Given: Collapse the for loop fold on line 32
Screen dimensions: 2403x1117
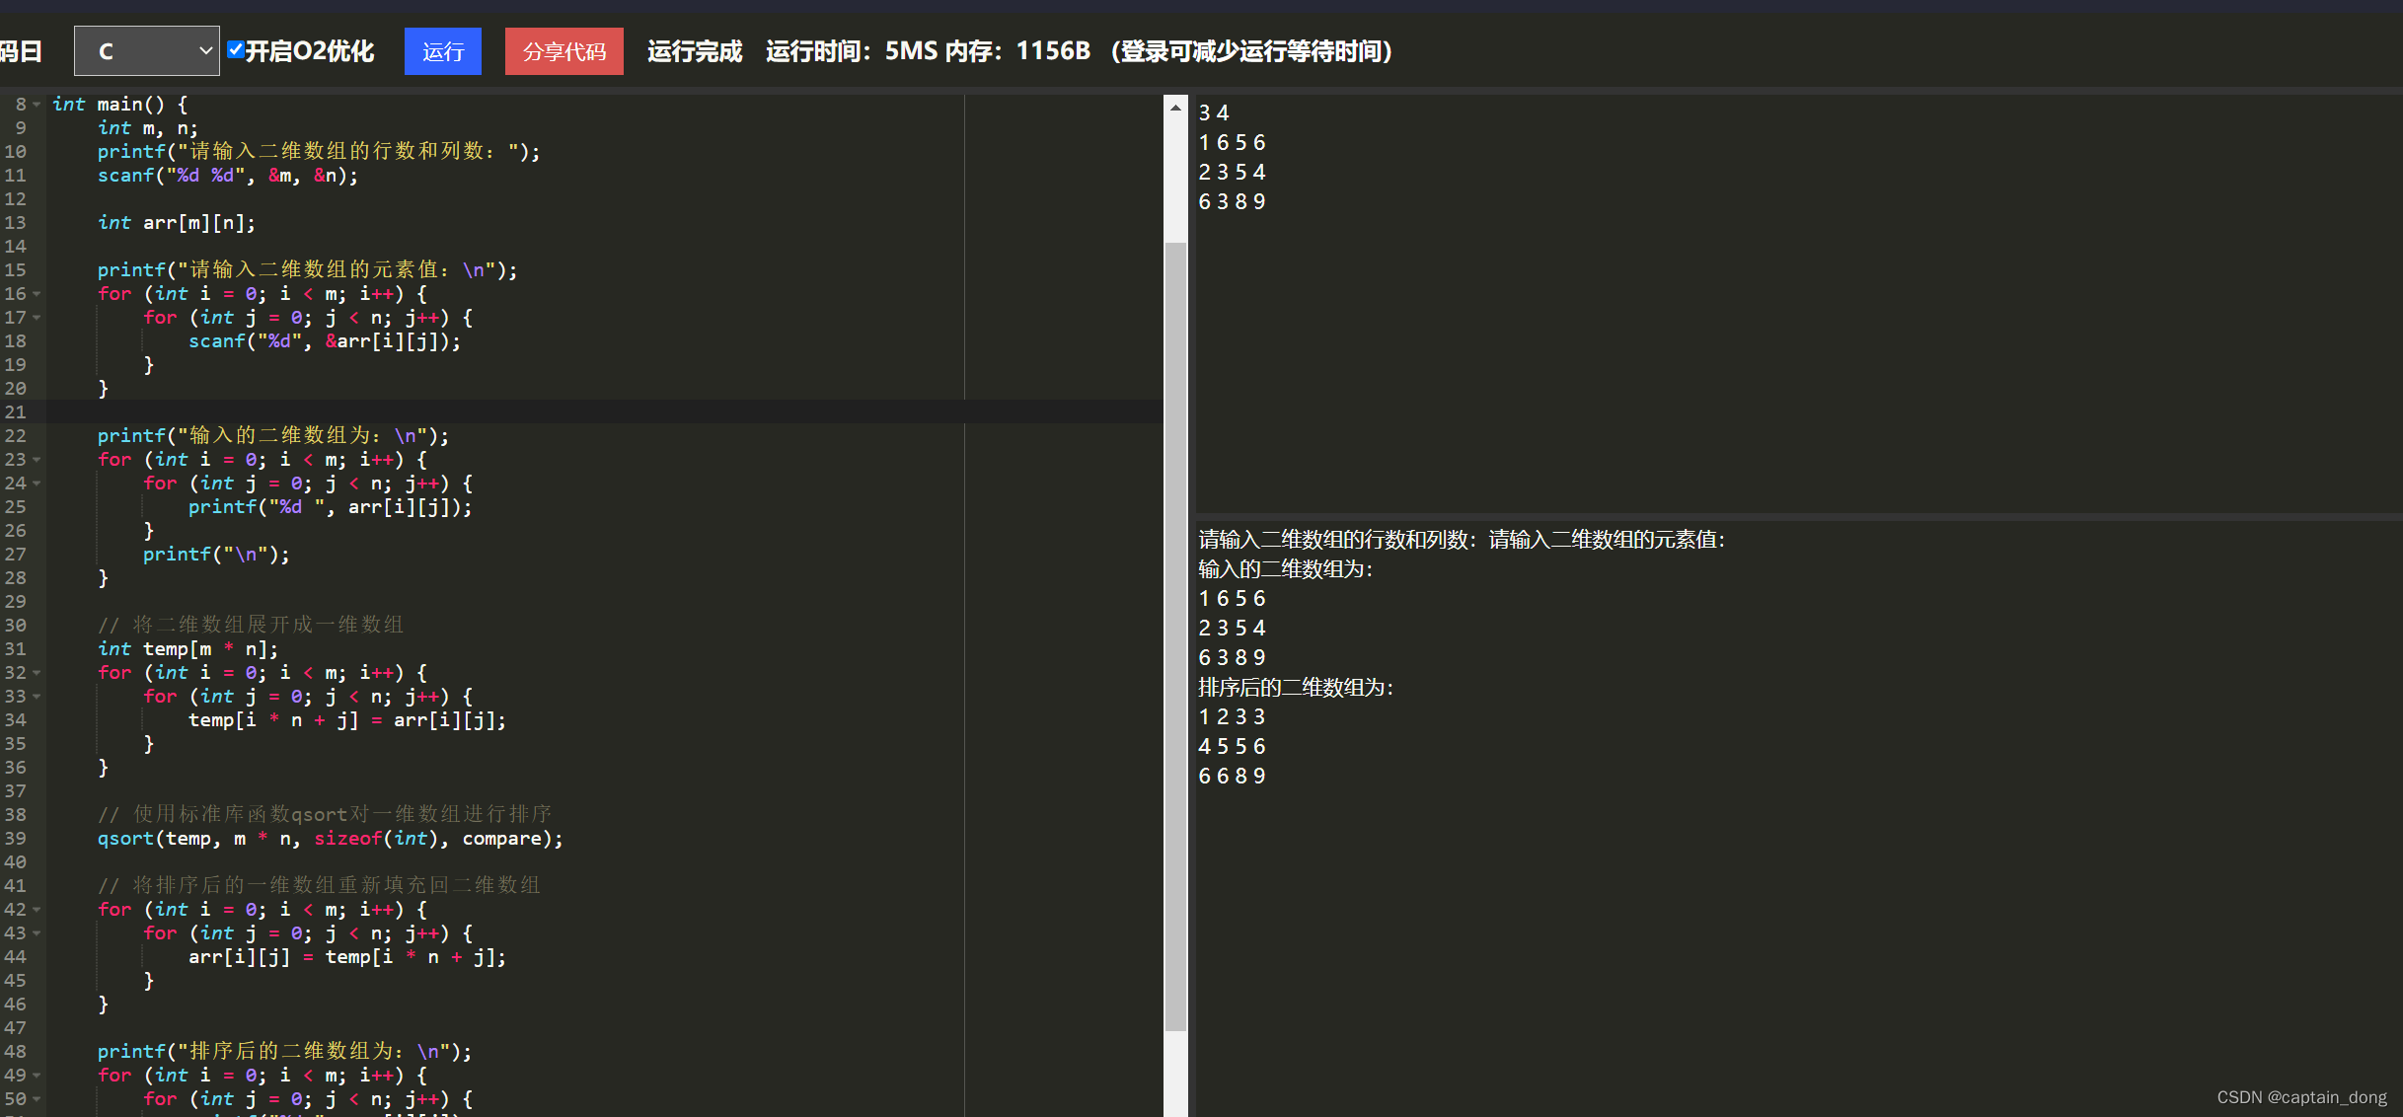Looking at the screenshot, I should click(38, 673).
